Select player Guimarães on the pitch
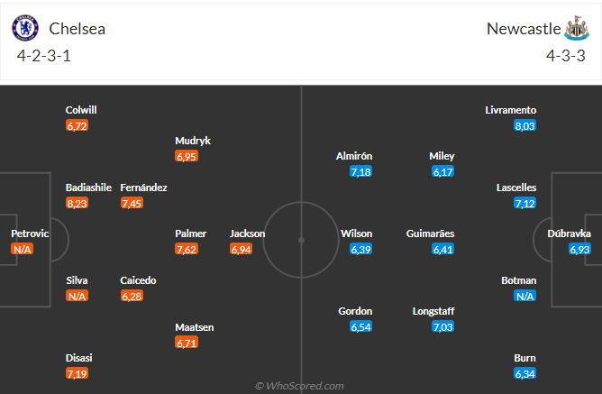 [x=430, y=234]
